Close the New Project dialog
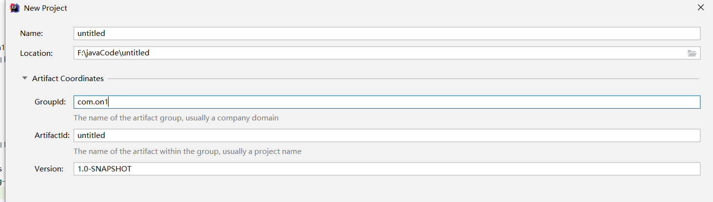This screenshot has width=713, height=202. 700,8
